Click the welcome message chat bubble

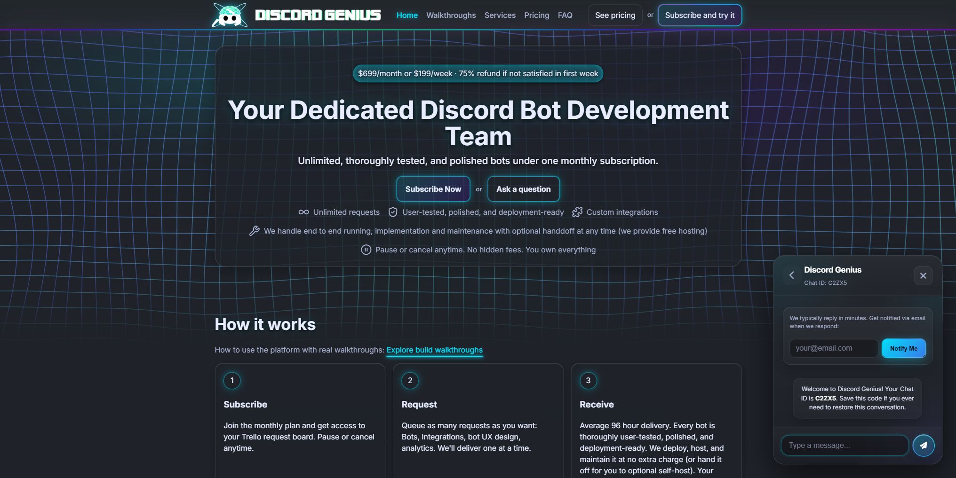(x=857, y=398)
